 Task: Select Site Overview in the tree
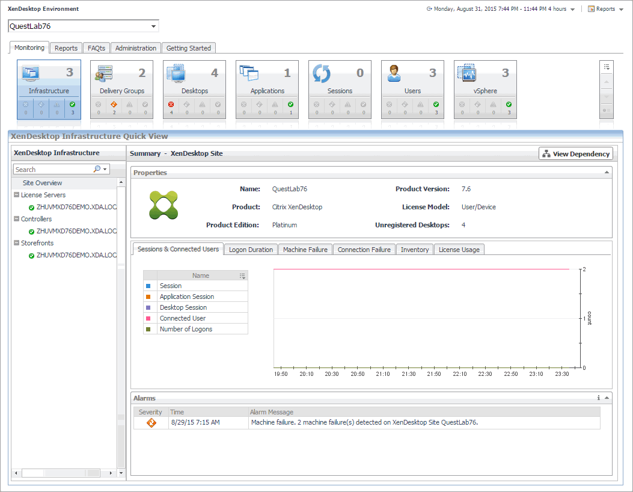(x=42, y=183)
